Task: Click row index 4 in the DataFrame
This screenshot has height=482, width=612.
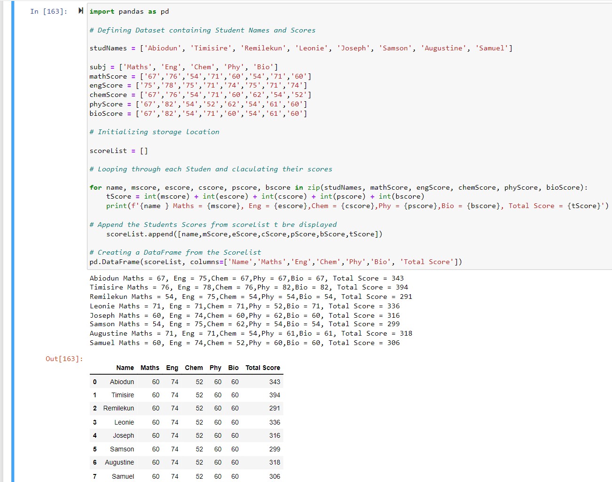Action: click(x=94, y=435)
